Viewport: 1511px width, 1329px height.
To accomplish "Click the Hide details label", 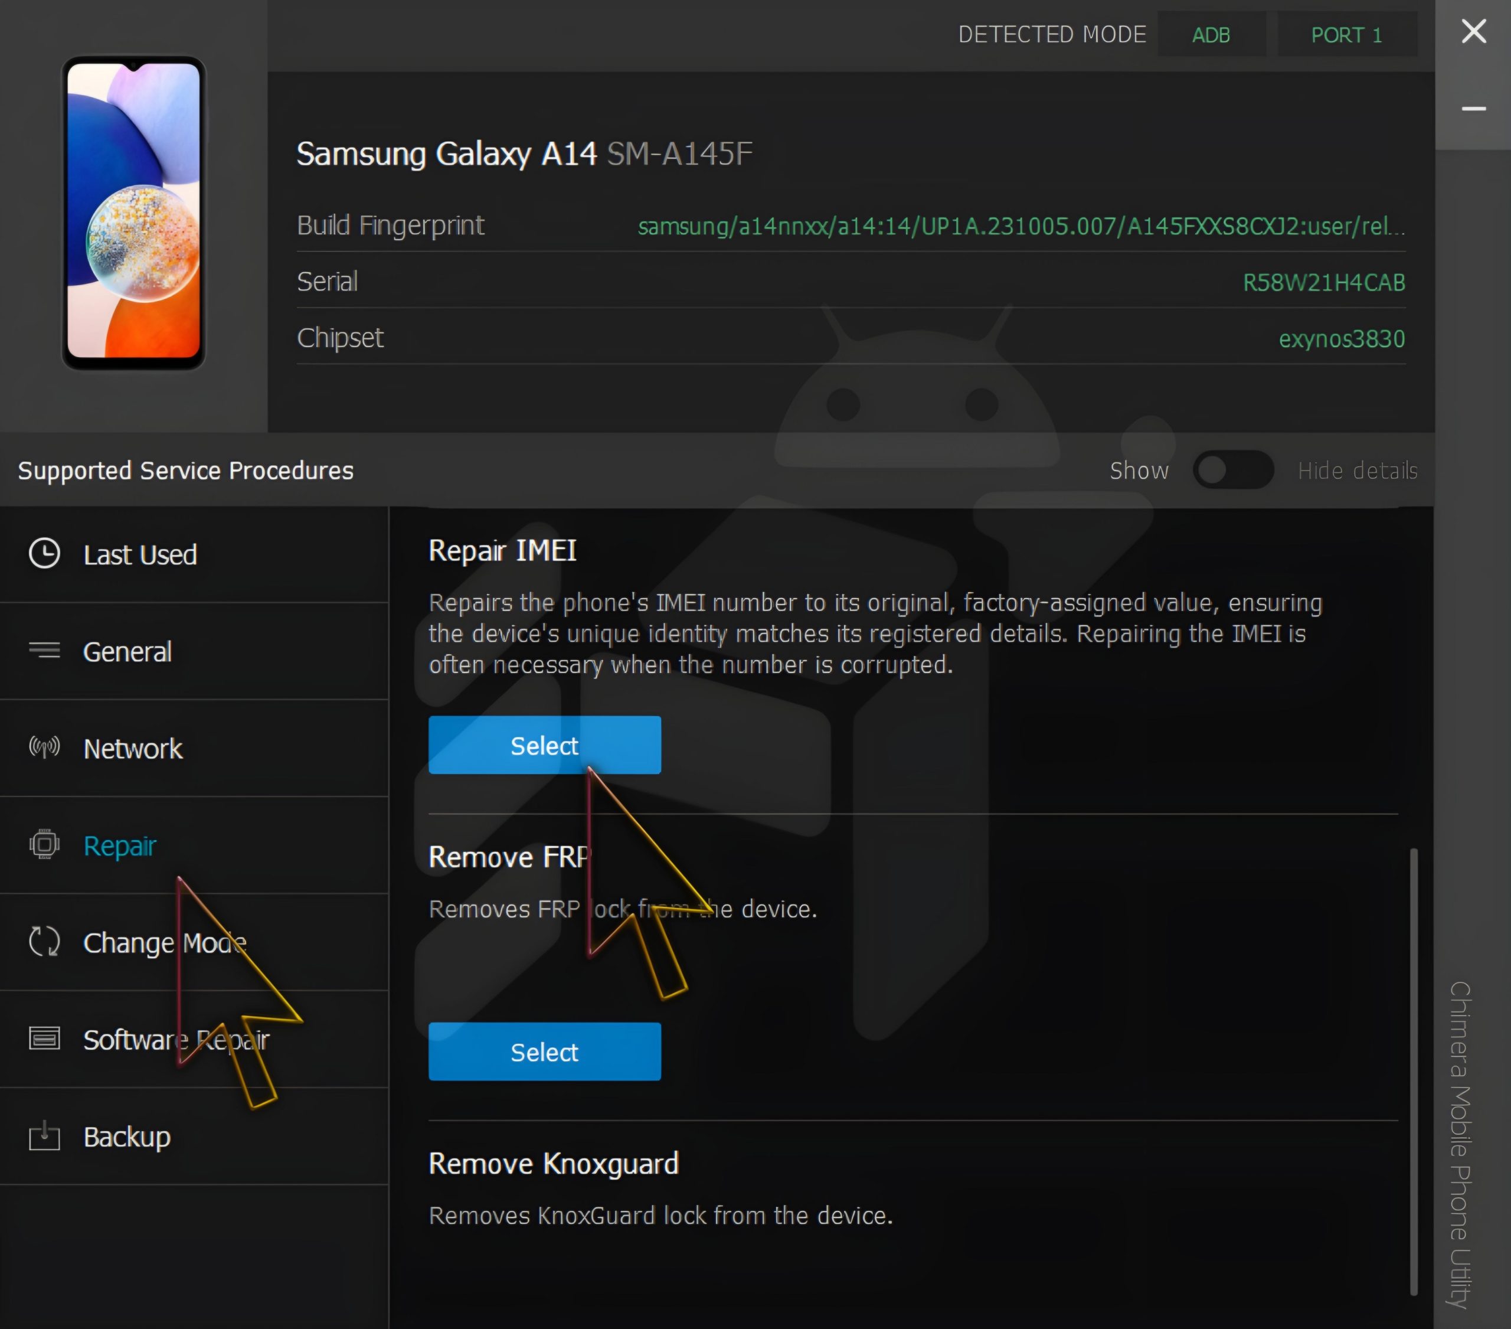I will [x=1358, y=471].
